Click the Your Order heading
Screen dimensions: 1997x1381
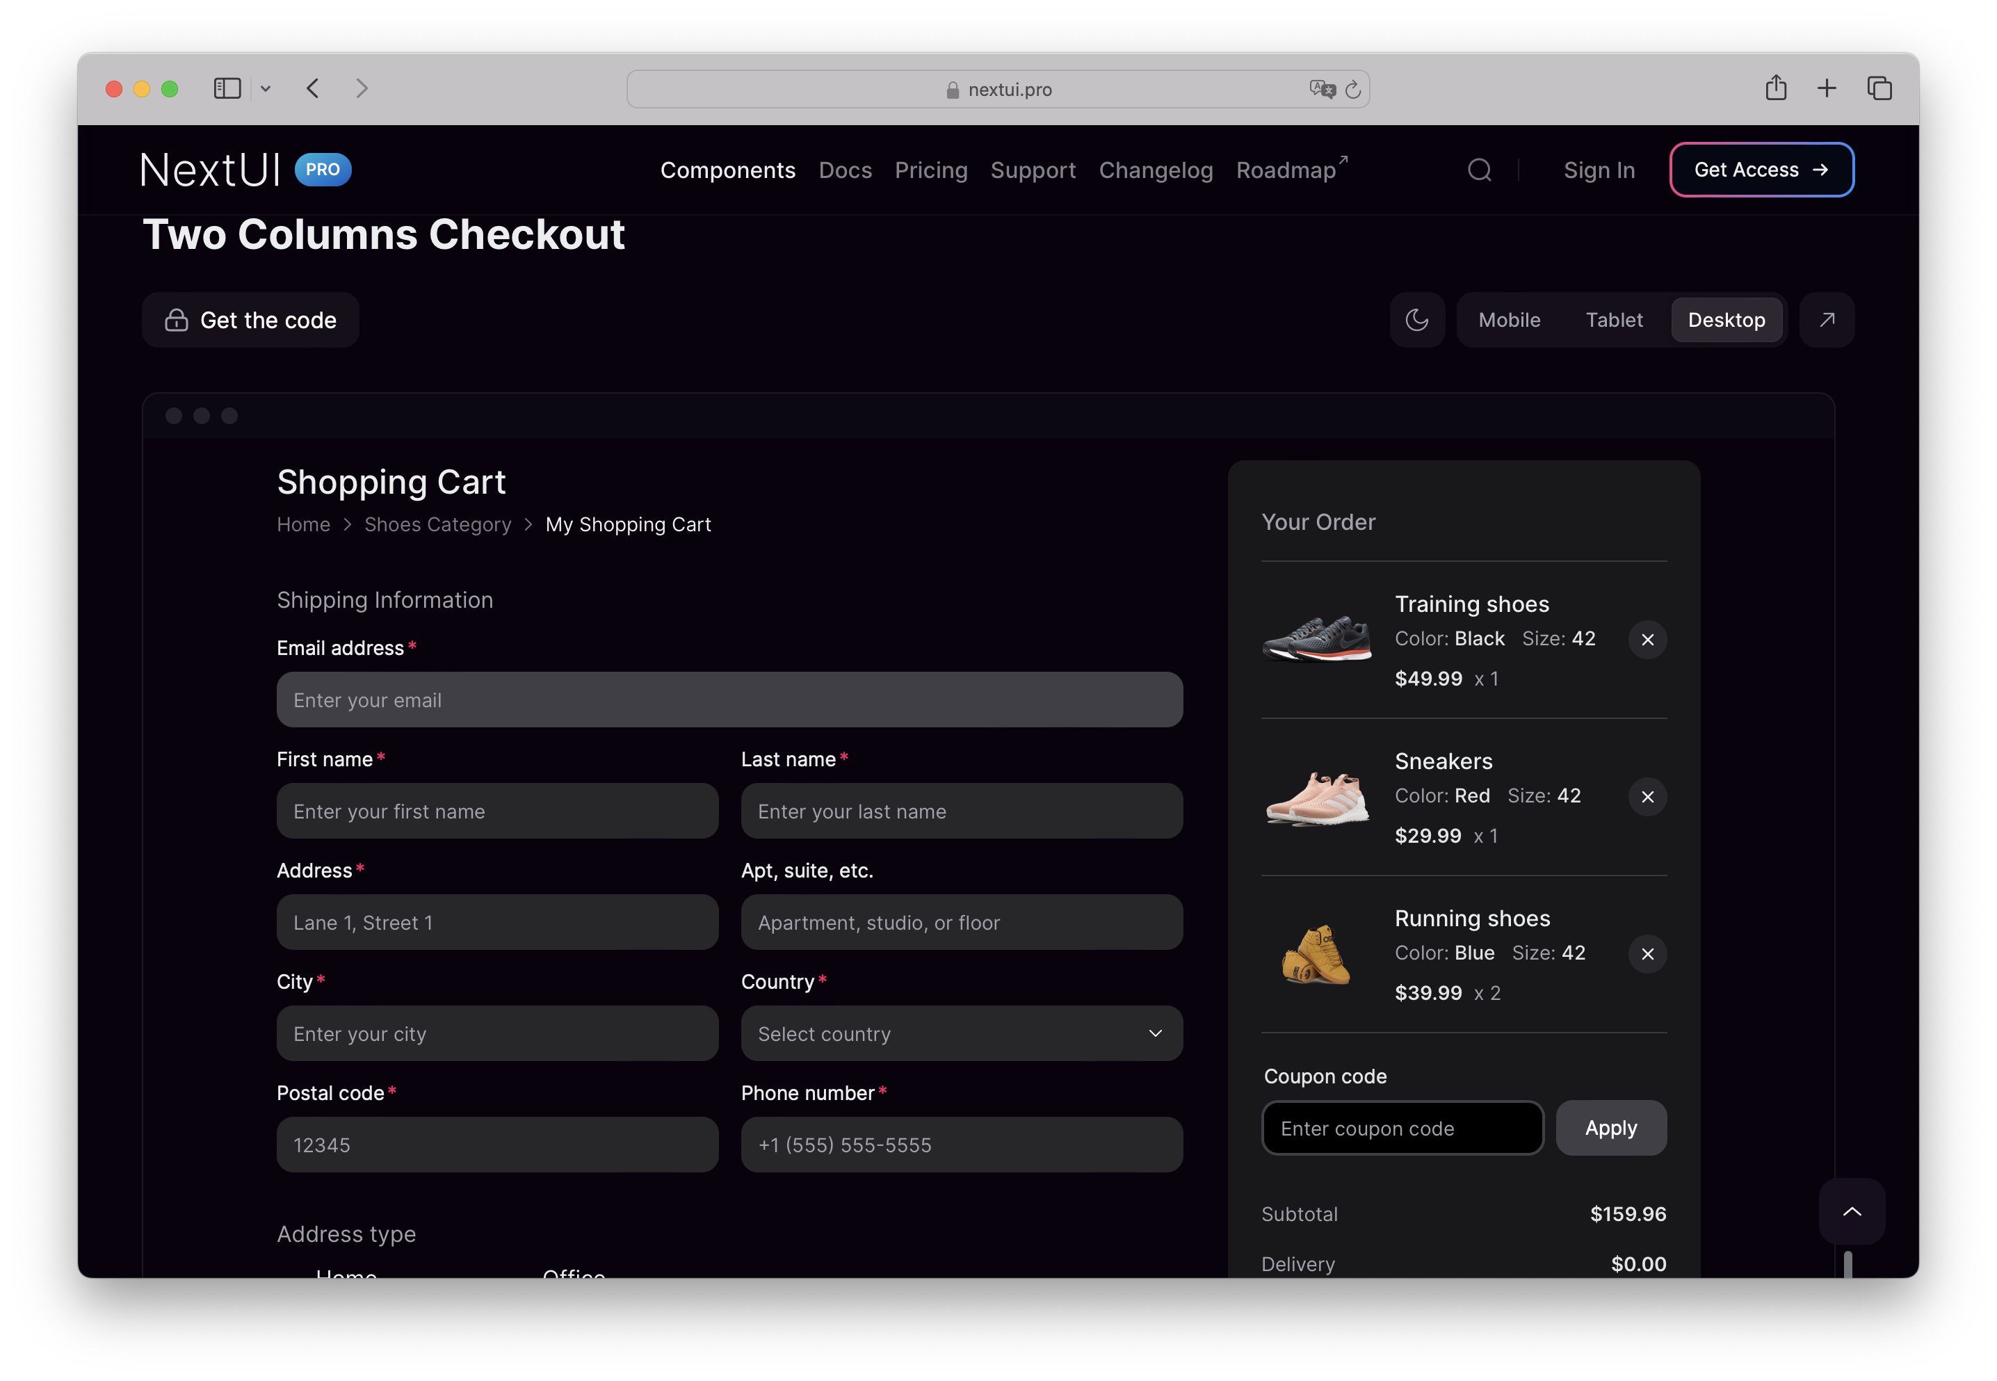[x=1318, y=523]
